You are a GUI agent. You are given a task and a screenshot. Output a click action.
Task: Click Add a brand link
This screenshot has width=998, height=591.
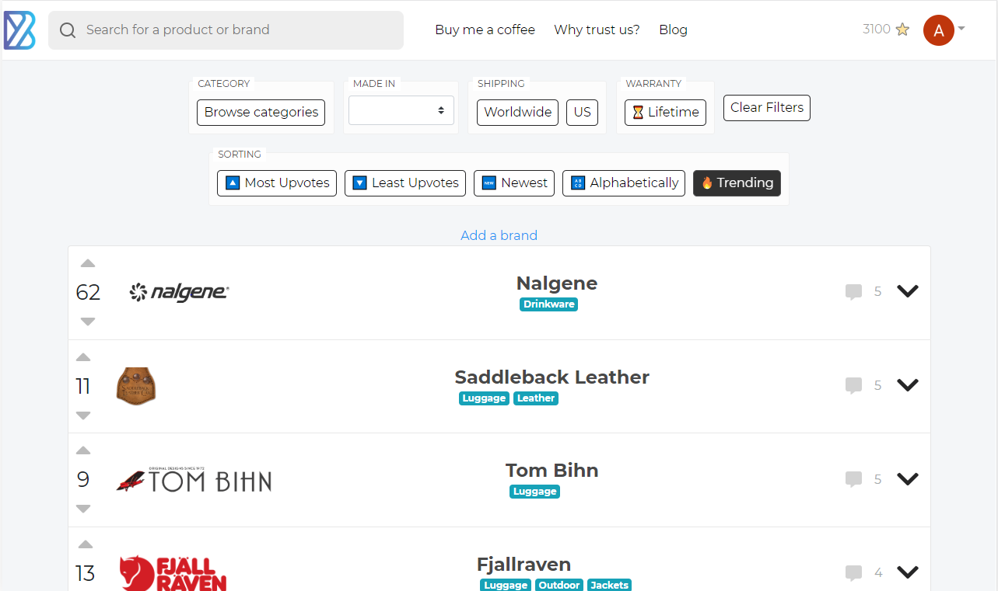point(499,235)
